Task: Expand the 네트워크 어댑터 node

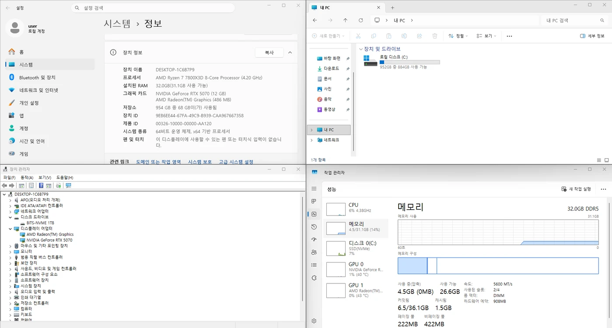Action: pos(10,211)
